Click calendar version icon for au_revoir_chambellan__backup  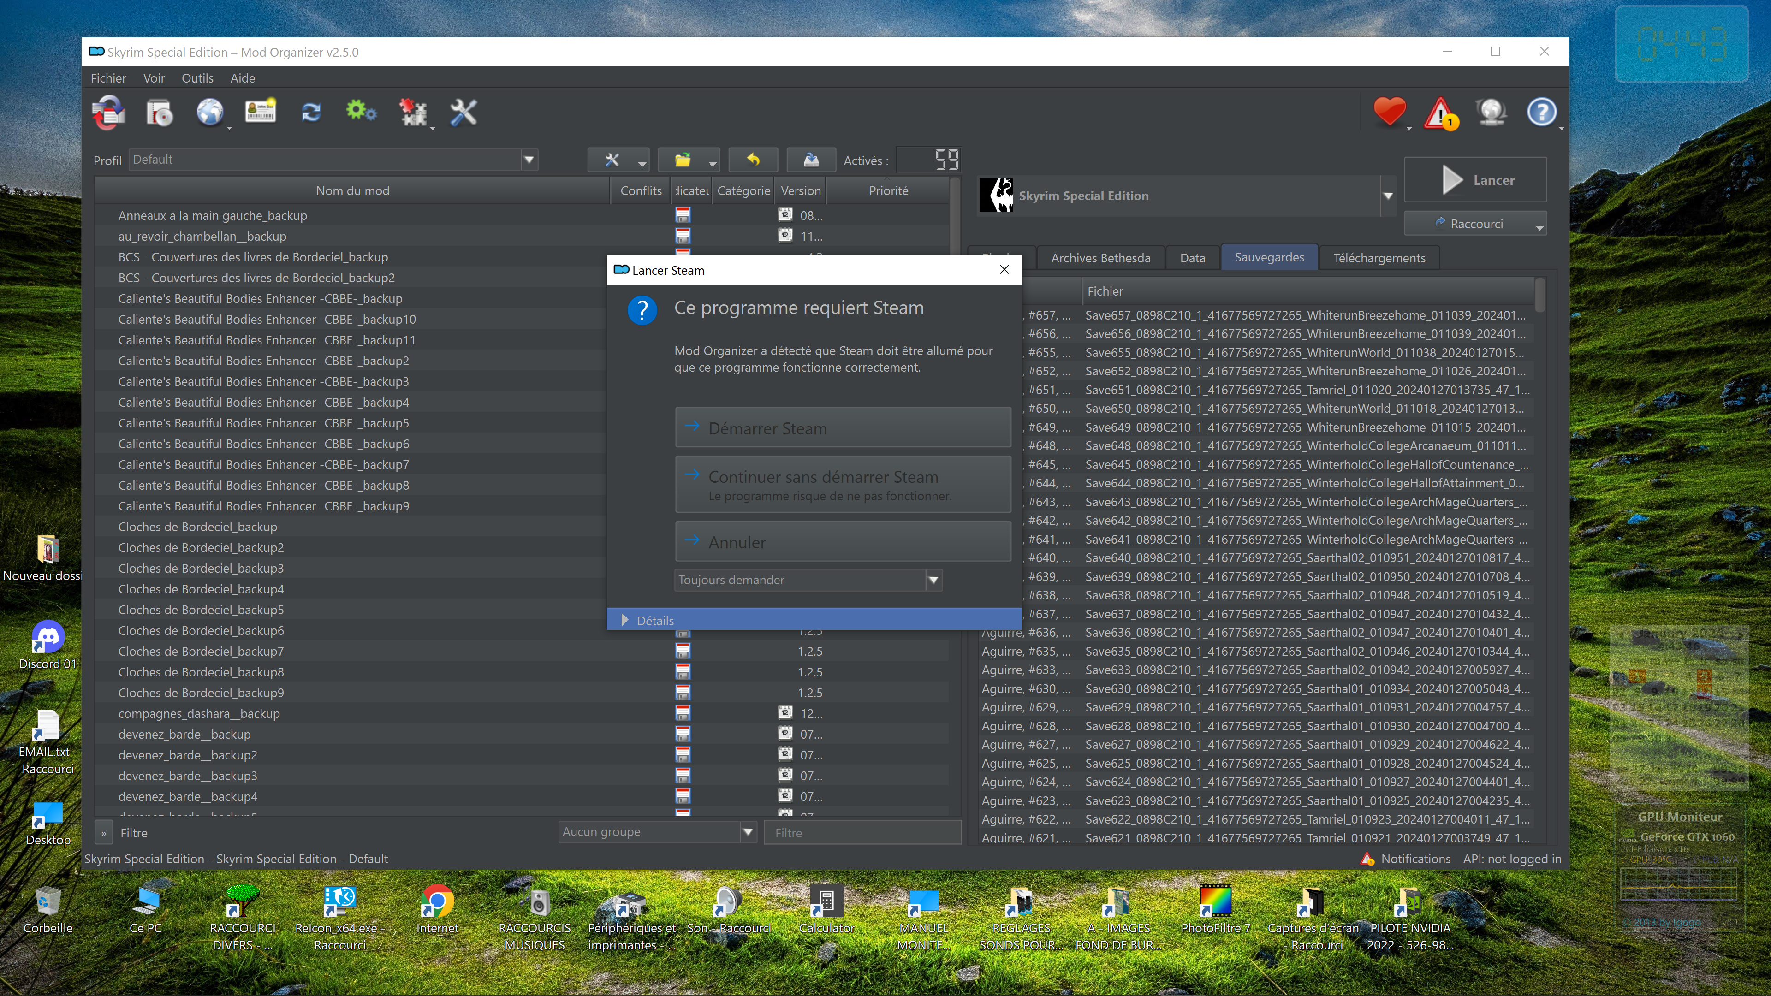785,235
